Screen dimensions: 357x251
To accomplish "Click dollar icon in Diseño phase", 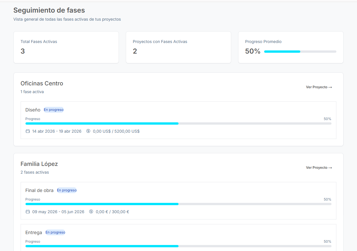I will [88, 131].
